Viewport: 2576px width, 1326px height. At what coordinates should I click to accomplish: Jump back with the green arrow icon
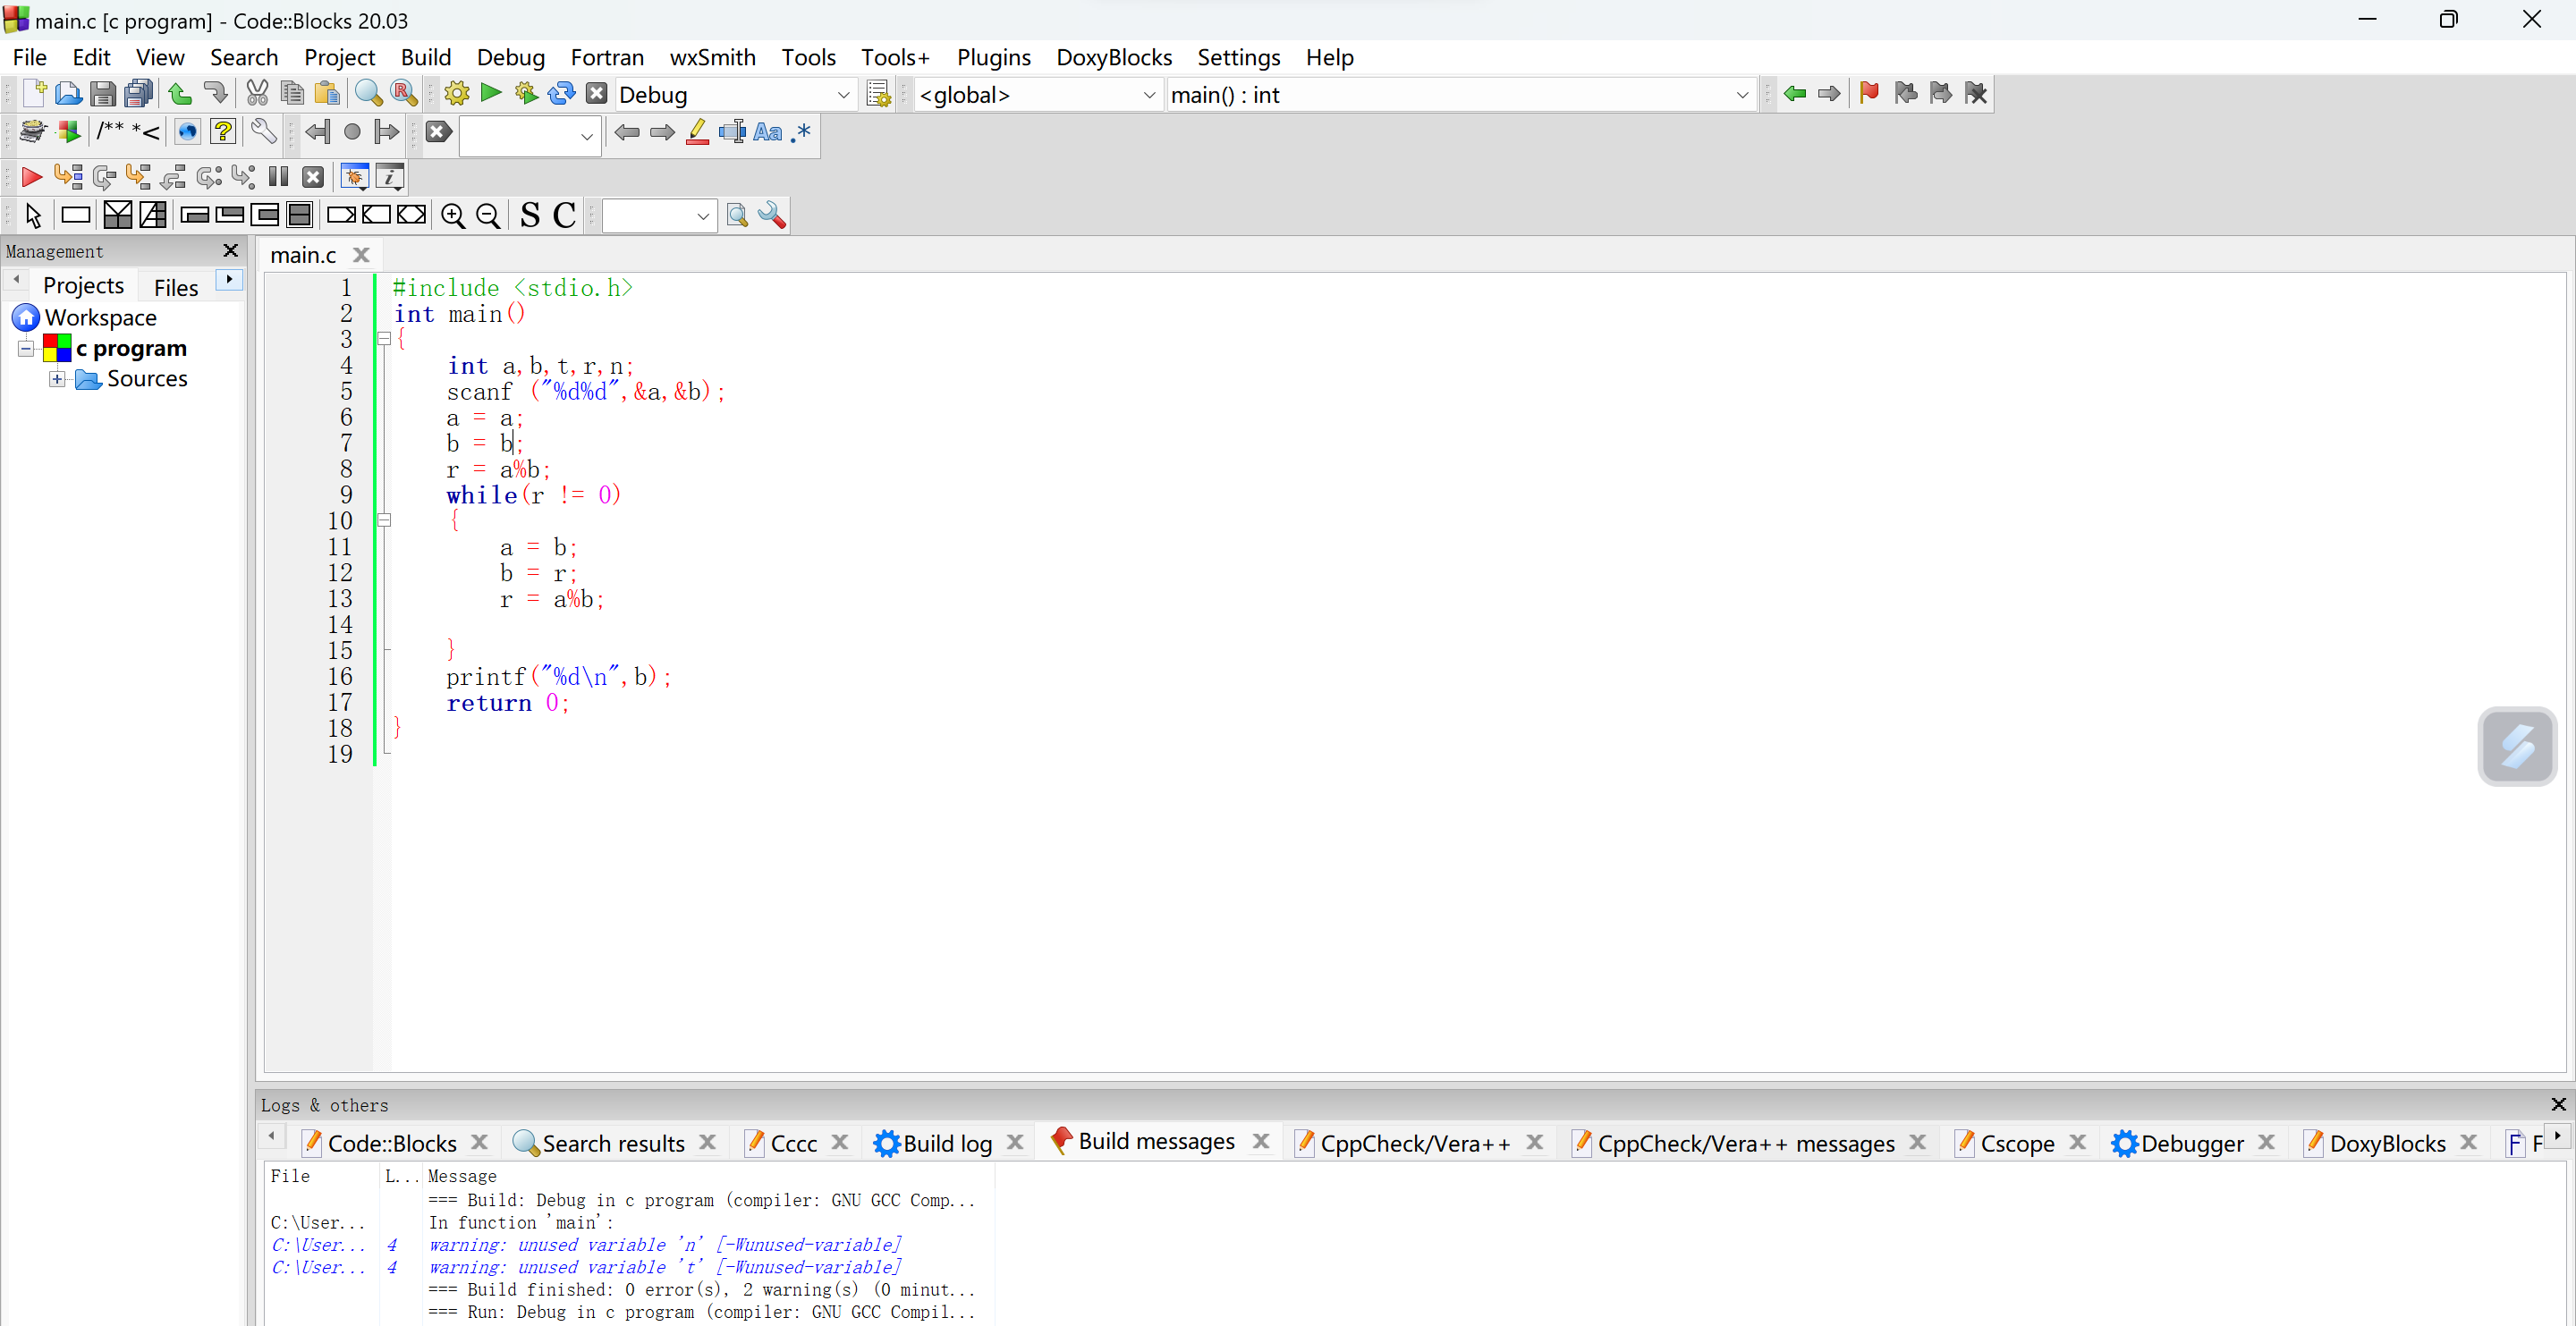1795,94
